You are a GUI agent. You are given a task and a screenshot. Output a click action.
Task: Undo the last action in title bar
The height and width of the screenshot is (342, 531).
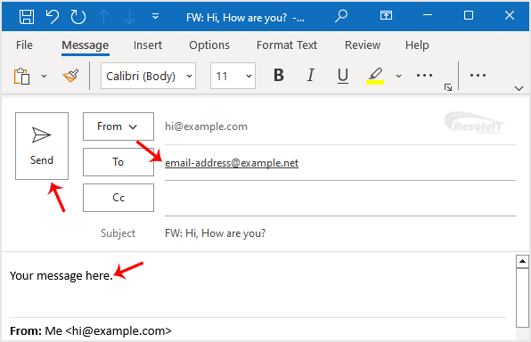point(53,16)
